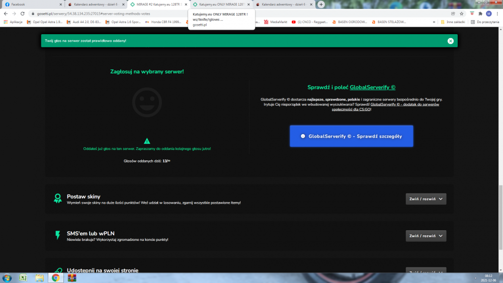Click the smiley face graphic
Image resolution: width=503 pixels, height=283 pixels.
coord(147,102)
